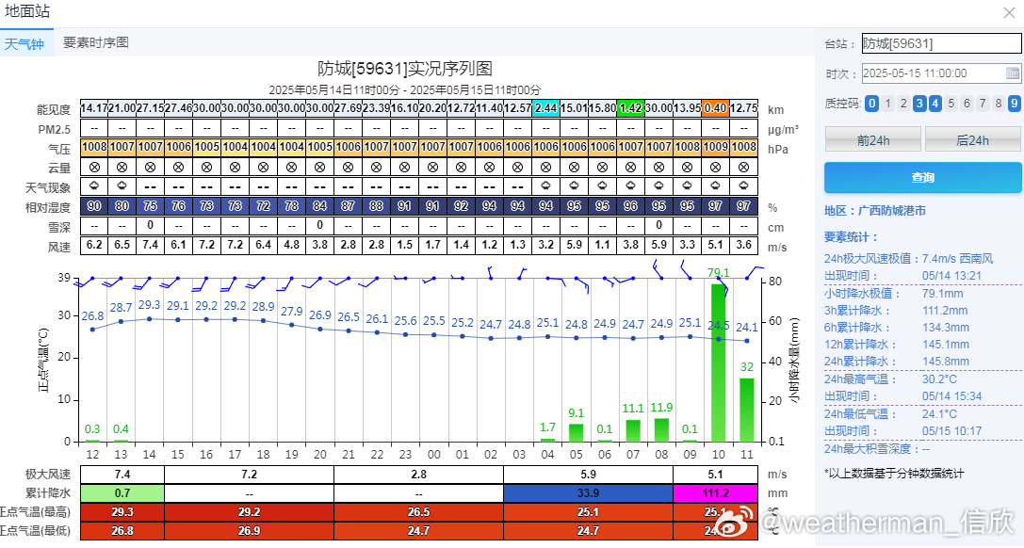Click the visibility value 23.39
The image size is (1024, 548).
tap(376, 108)
